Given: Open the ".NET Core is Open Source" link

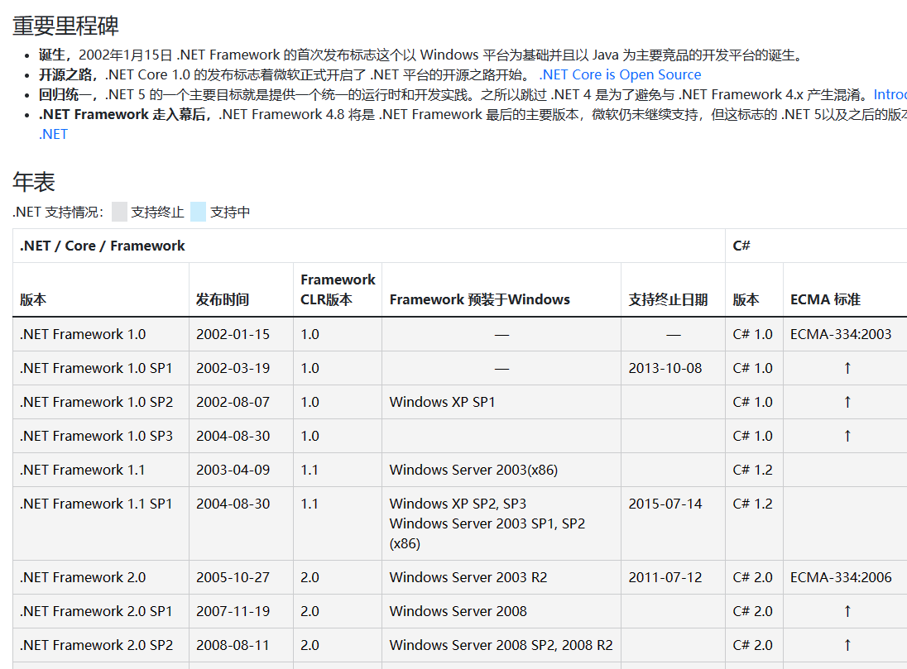Looking at the screenshot, I should pyautogui.click(x=620, y=74).
